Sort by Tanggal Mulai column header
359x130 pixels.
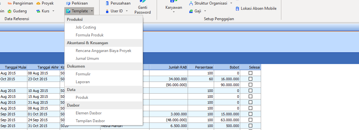coord(13,67)
